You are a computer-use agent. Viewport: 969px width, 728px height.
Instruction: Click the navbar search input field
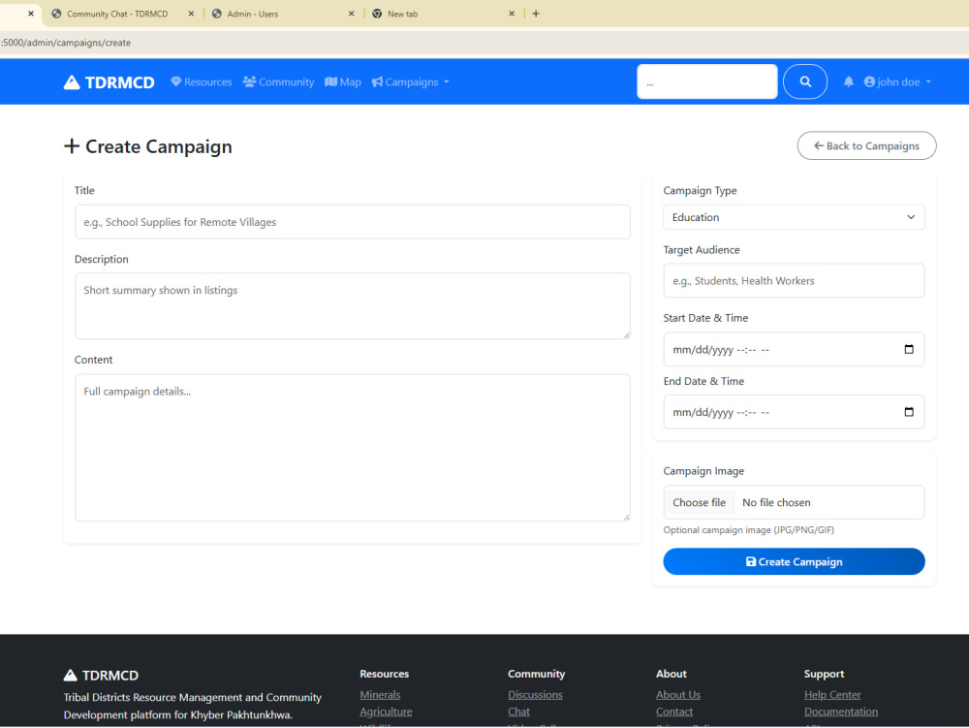(x=707, y=81)
